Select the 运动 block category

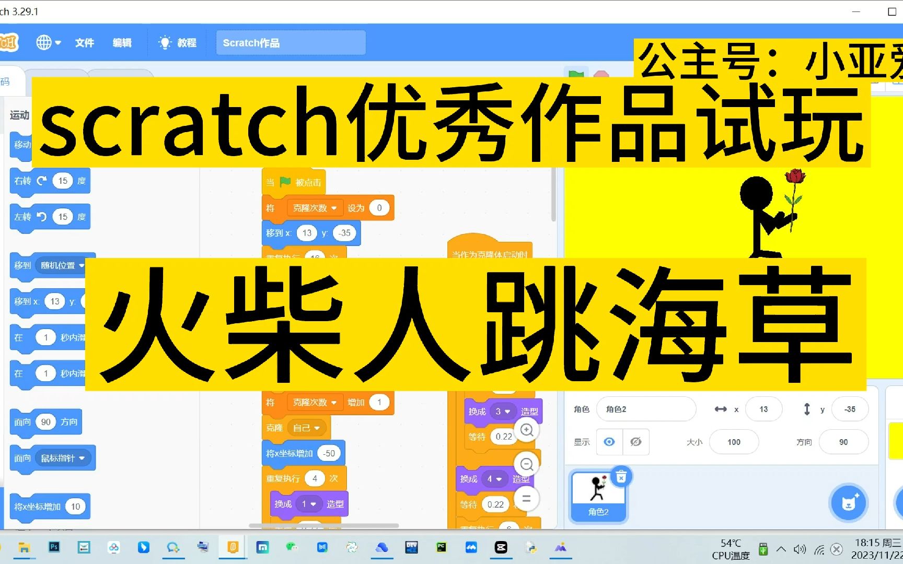click(x=19, y=115)
